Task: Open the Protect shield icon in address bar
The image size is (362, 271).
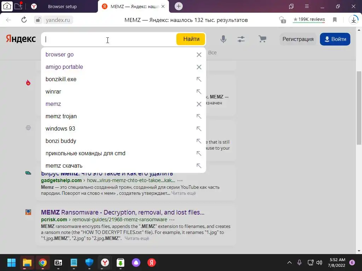Action: 282,20
